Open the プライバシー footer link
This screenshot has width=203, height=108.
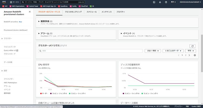[178, 106]
